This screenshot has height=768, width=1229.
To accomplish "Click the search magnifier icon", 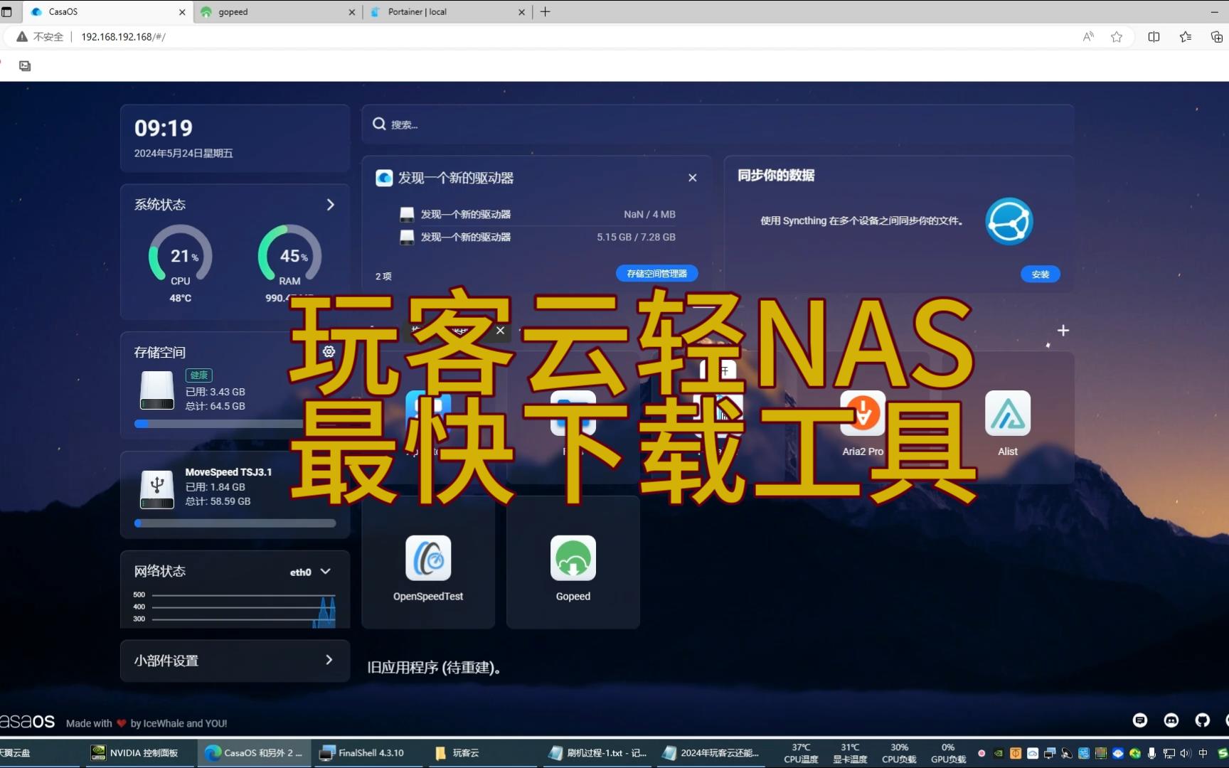I will (x=379, y=124).
